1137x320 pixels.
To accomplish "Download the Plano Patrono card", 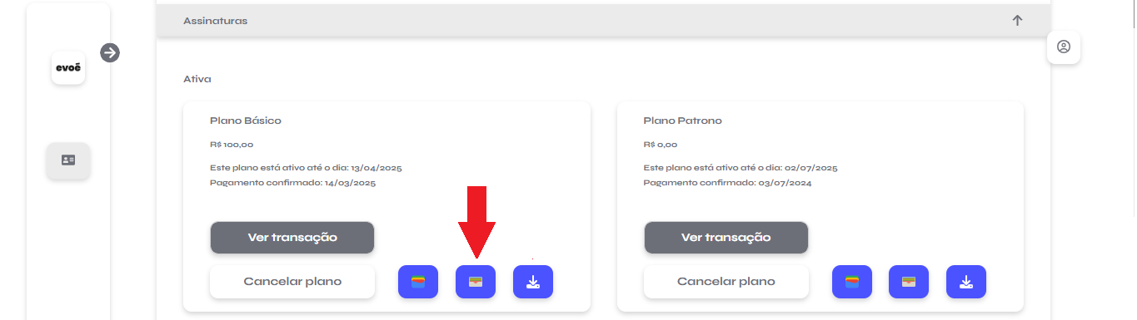I will [966, 282].
